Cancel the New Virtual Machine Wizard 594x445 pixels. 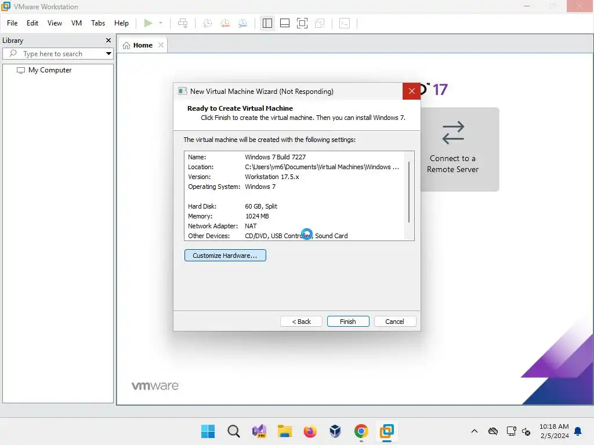(x=394, y=321)
